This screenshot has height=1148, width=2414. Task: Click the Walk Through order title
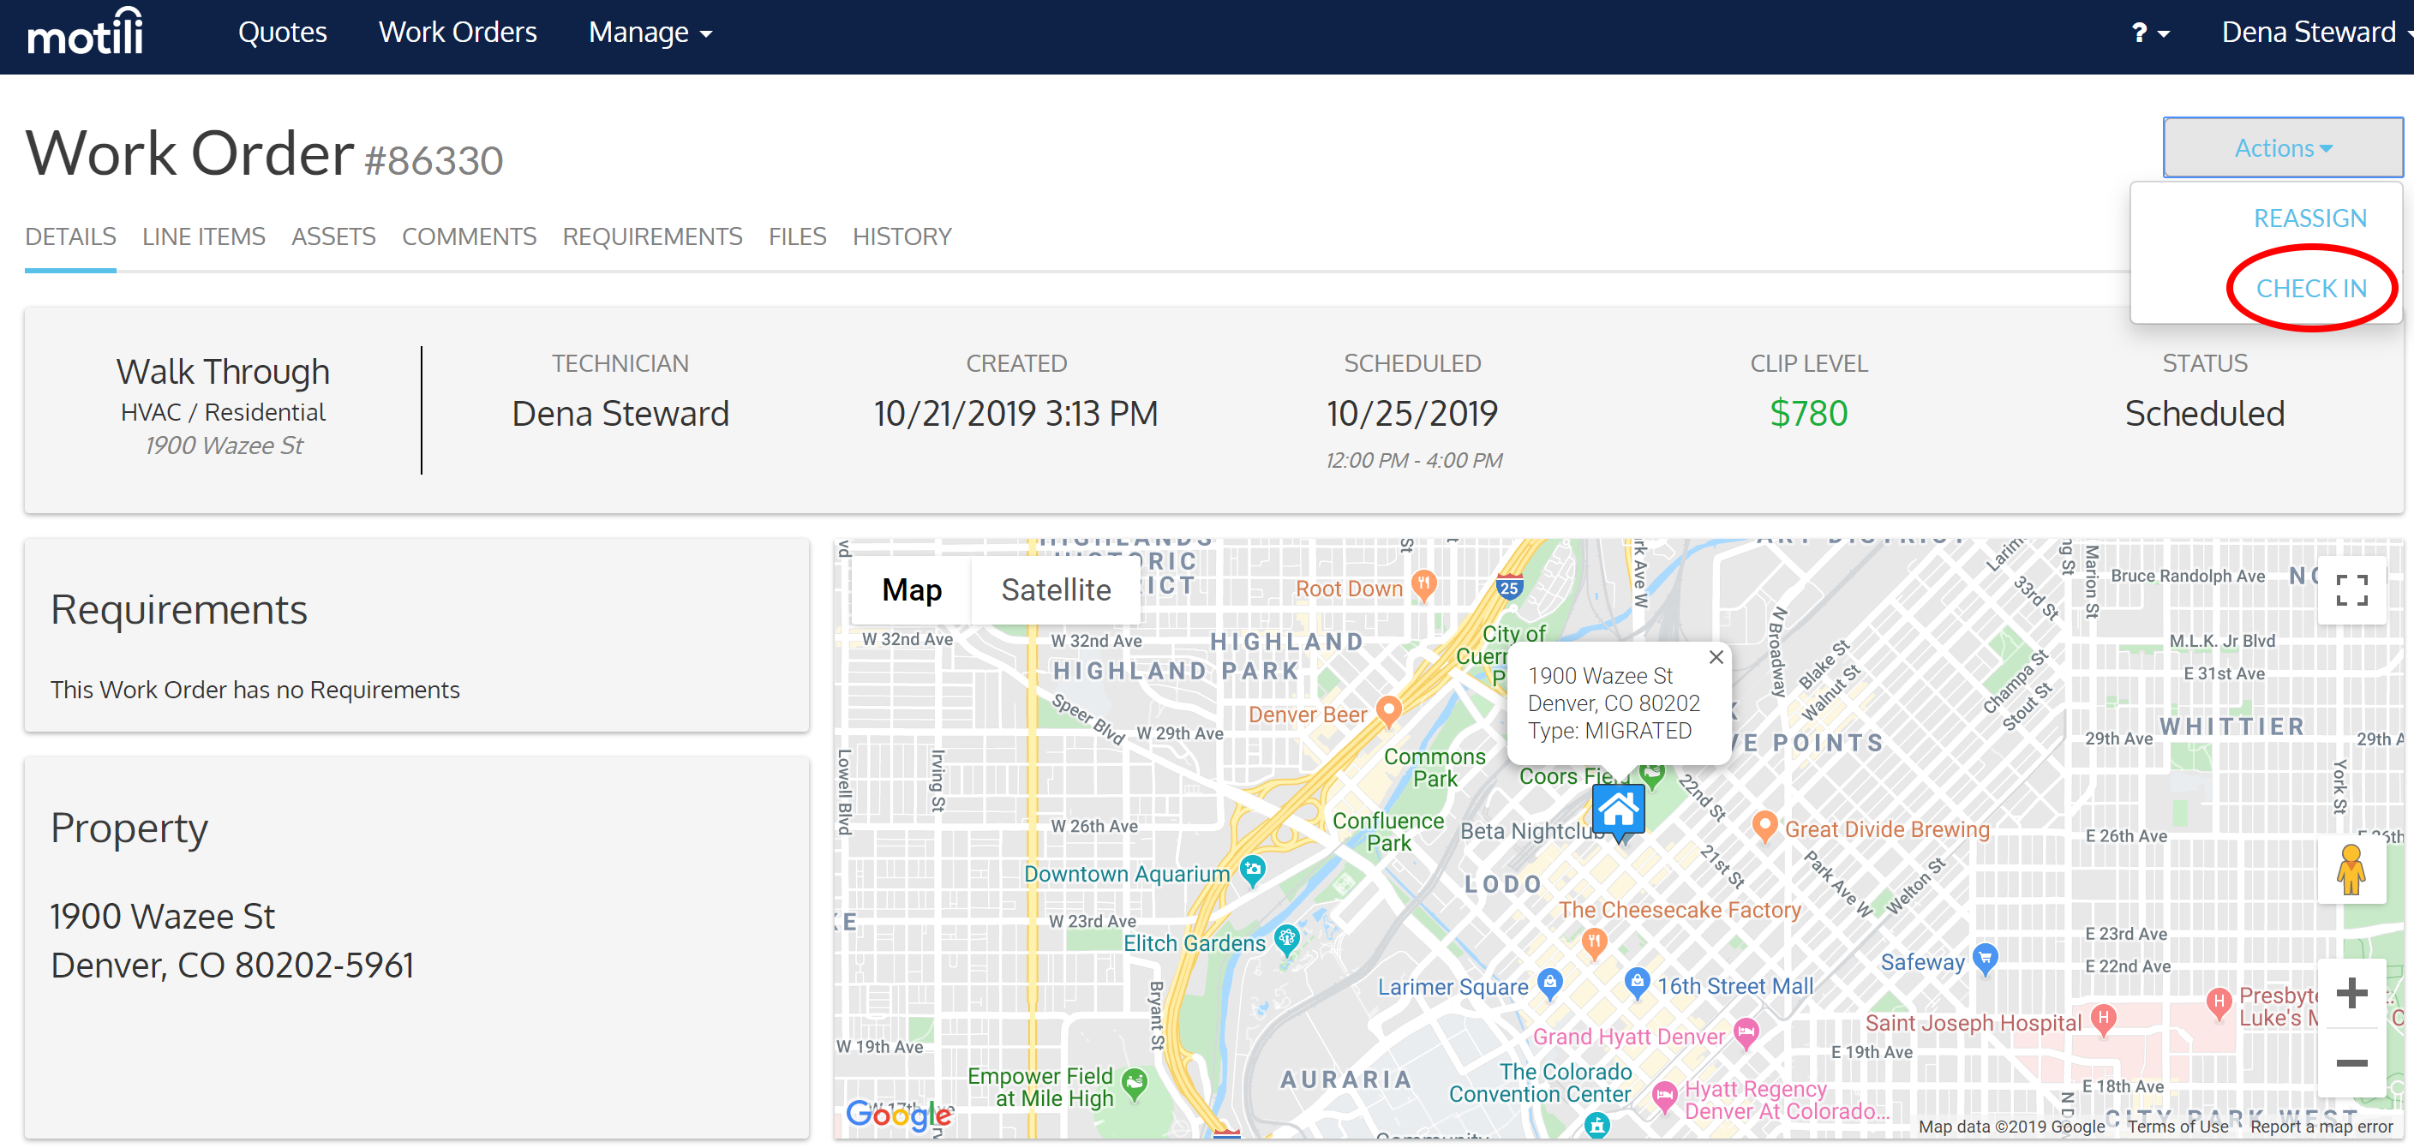click(x=223, y=372)
